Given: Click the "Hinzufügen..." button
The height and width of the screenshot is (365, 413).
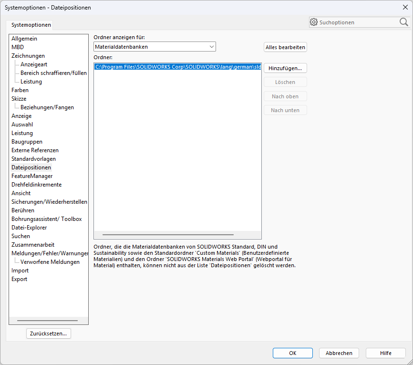Looking at the screenshot, I should pyautogui.click(x=285, y=68).
